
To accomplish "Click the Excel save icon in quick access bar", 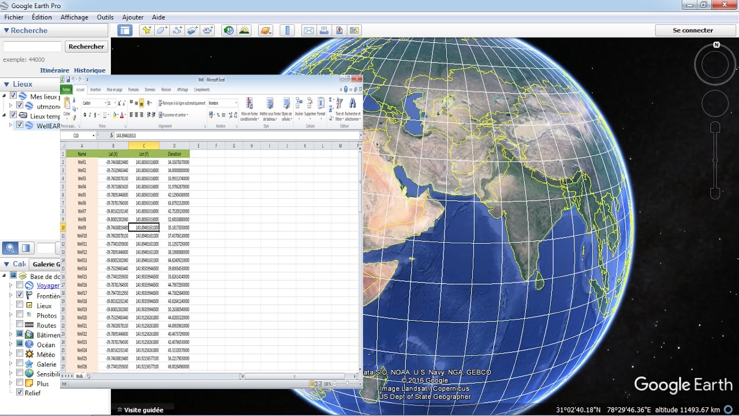I will coord(68,79).
